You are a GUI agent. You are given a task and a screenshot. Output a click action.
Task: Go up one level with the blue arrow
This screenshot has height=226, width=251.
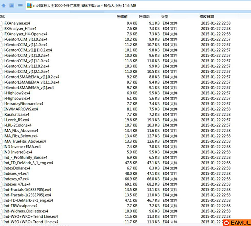click(x=4, y=6)
